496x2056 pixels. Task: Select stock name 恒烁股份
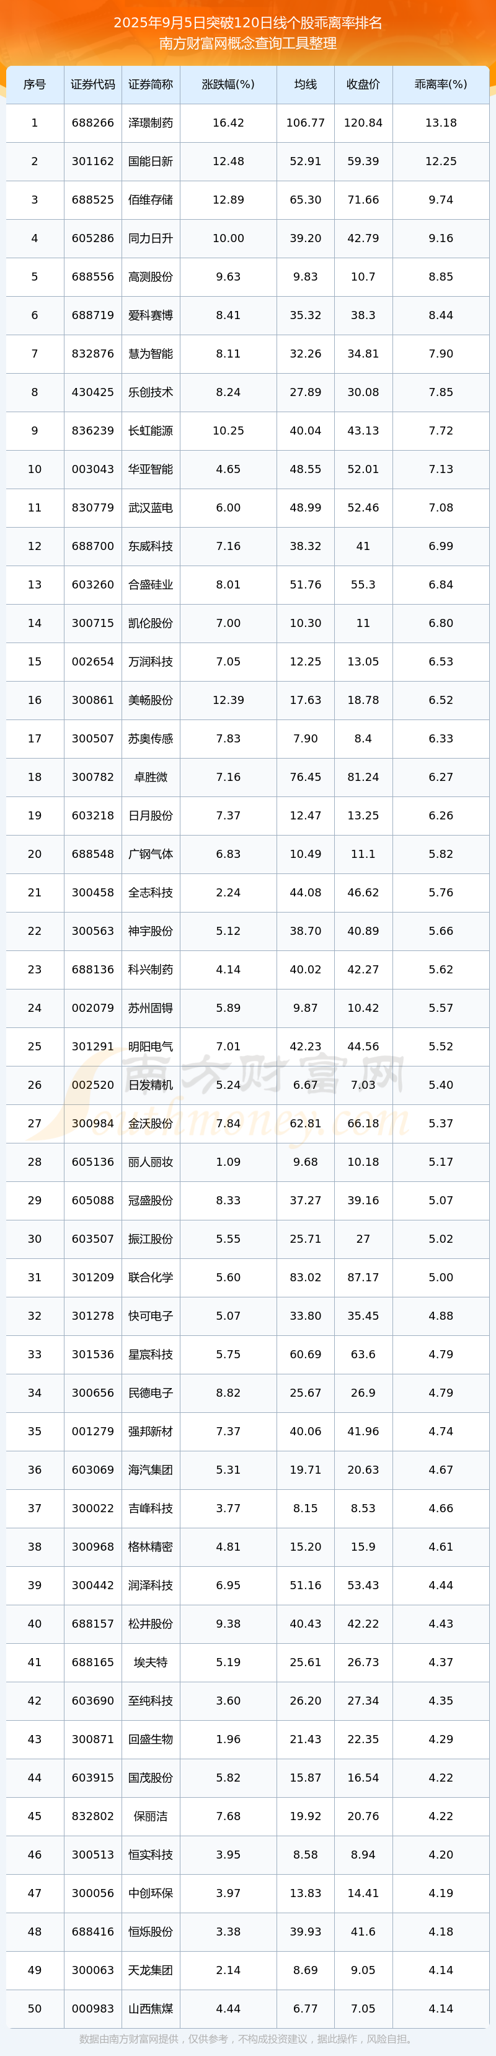click(151, 1931)
